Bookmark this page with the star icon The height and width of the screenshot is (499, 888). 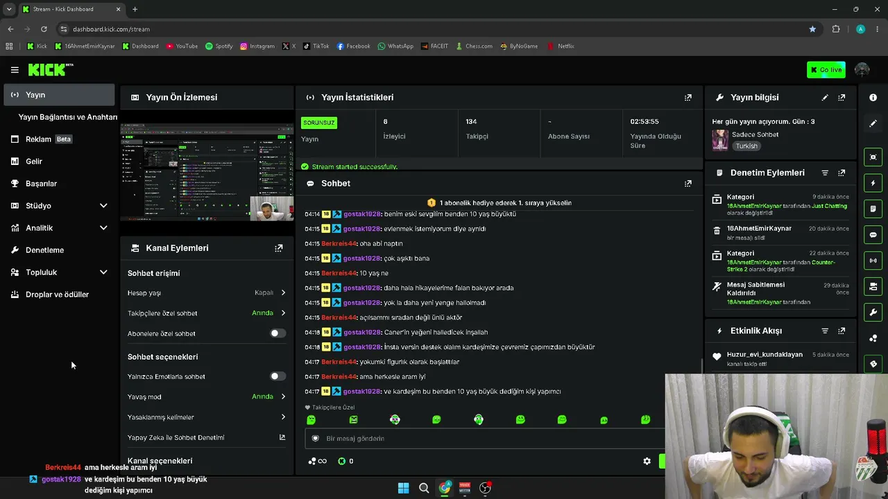(x=812, y=29)
